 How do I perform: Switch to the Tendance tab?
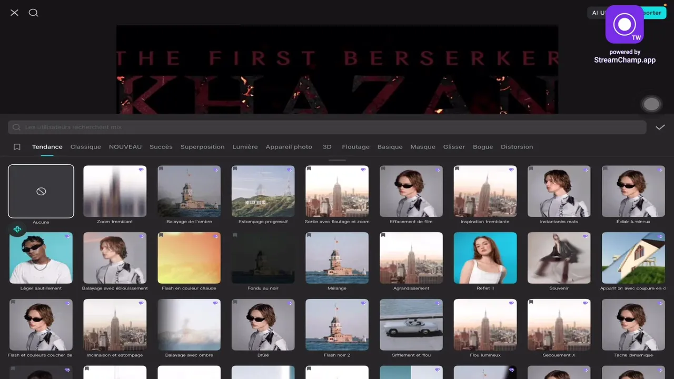point(47,147)
